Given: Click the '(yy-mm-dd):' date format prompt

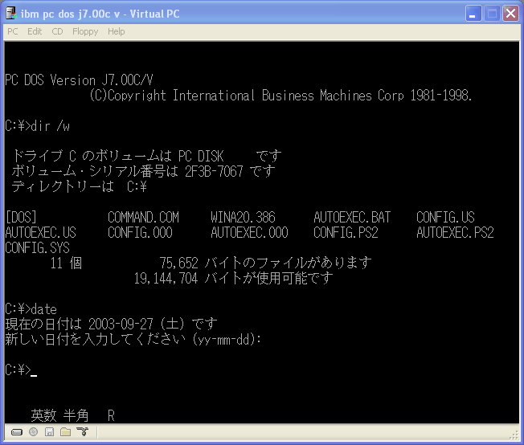Looking at the screenshot, I should (x=227, y=340).
